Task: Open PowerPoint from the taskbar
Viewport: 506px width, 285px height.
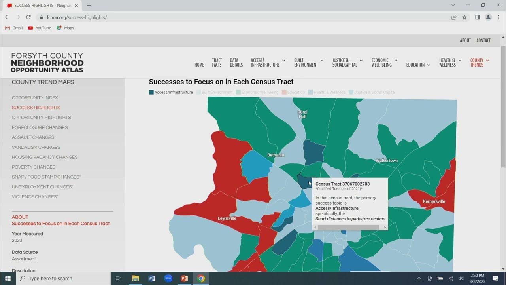Action: [184, 278]
